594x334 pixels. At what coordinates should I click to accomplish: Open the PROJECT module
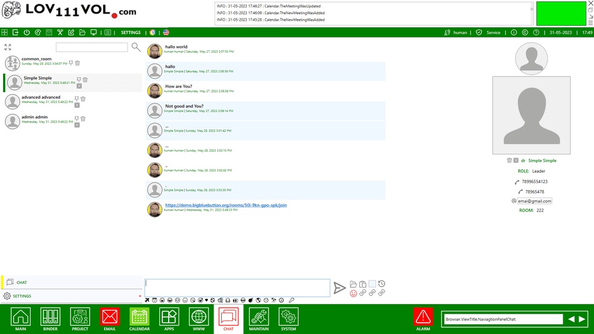80,319
